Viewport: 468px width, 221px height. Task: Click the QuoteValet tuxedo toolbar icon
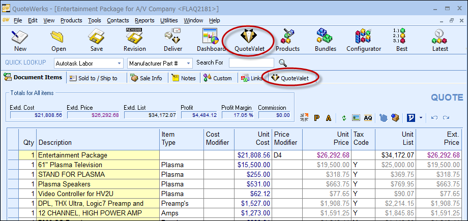click(x=249, y=36)
